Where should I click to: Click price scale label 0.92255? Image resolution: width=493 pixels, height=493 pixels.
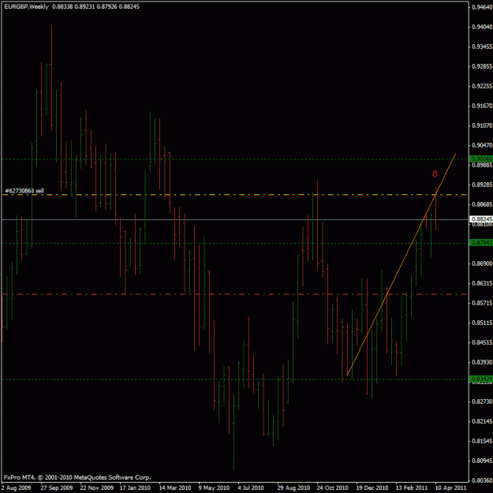[x=482, y=86]
